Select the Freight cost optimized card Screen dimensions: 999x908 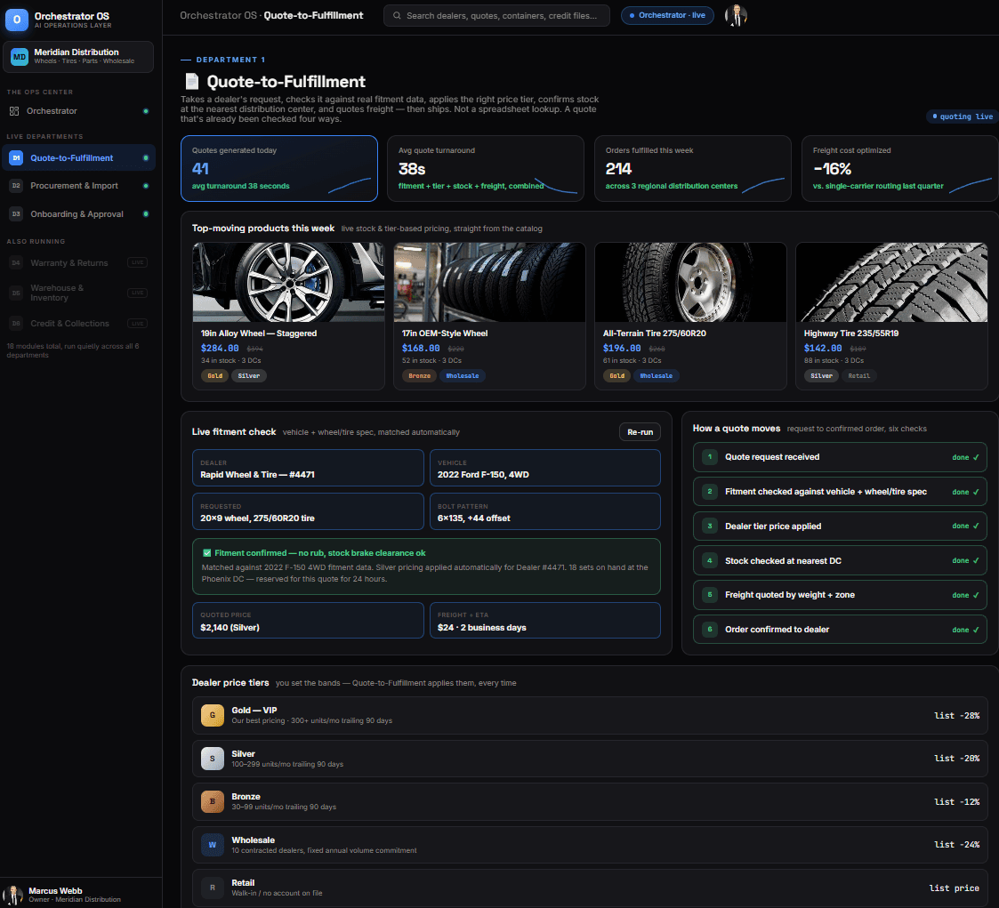point(899,168)
